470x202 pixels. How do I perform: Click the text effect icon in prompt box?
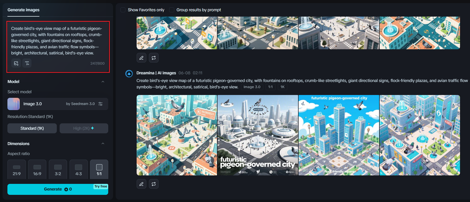[27, 63]
